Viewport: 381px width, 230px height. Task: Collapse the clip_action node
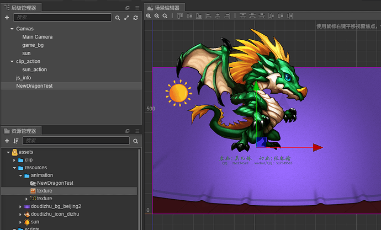(x=12, y=61)
